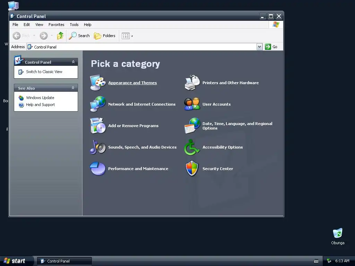Click the Performance and Maintenance pie chart icon
Screen dimensions: 355x266
98,169
